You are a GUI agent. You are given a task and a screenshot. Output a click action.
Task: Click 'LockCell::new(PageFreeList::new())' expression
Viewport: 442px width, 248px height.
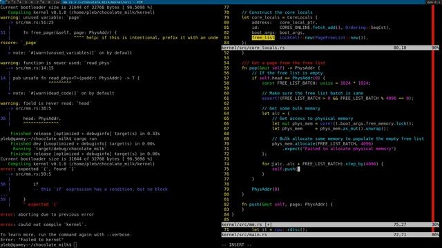[323, 38]
